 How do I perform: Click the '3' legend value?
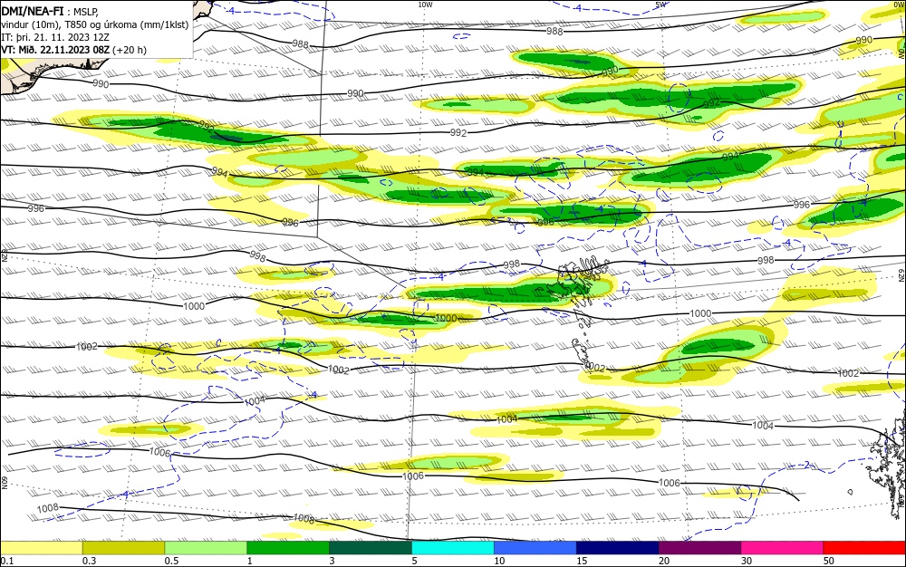(x=333, y=561)
